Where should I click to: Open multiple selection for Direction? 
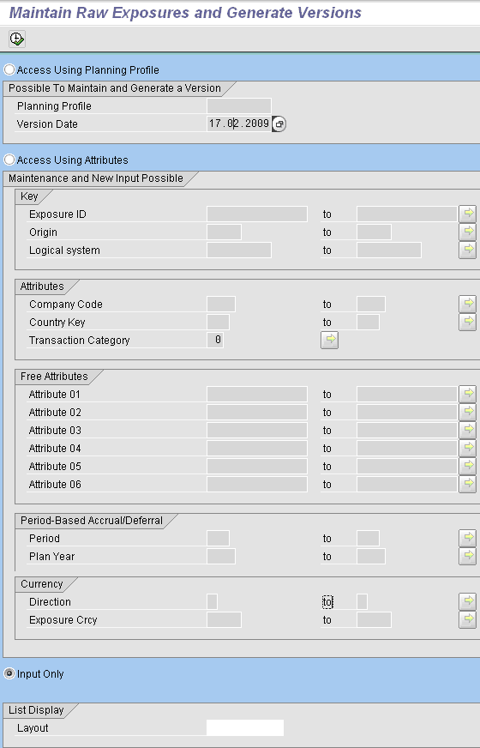click(468, 601)
